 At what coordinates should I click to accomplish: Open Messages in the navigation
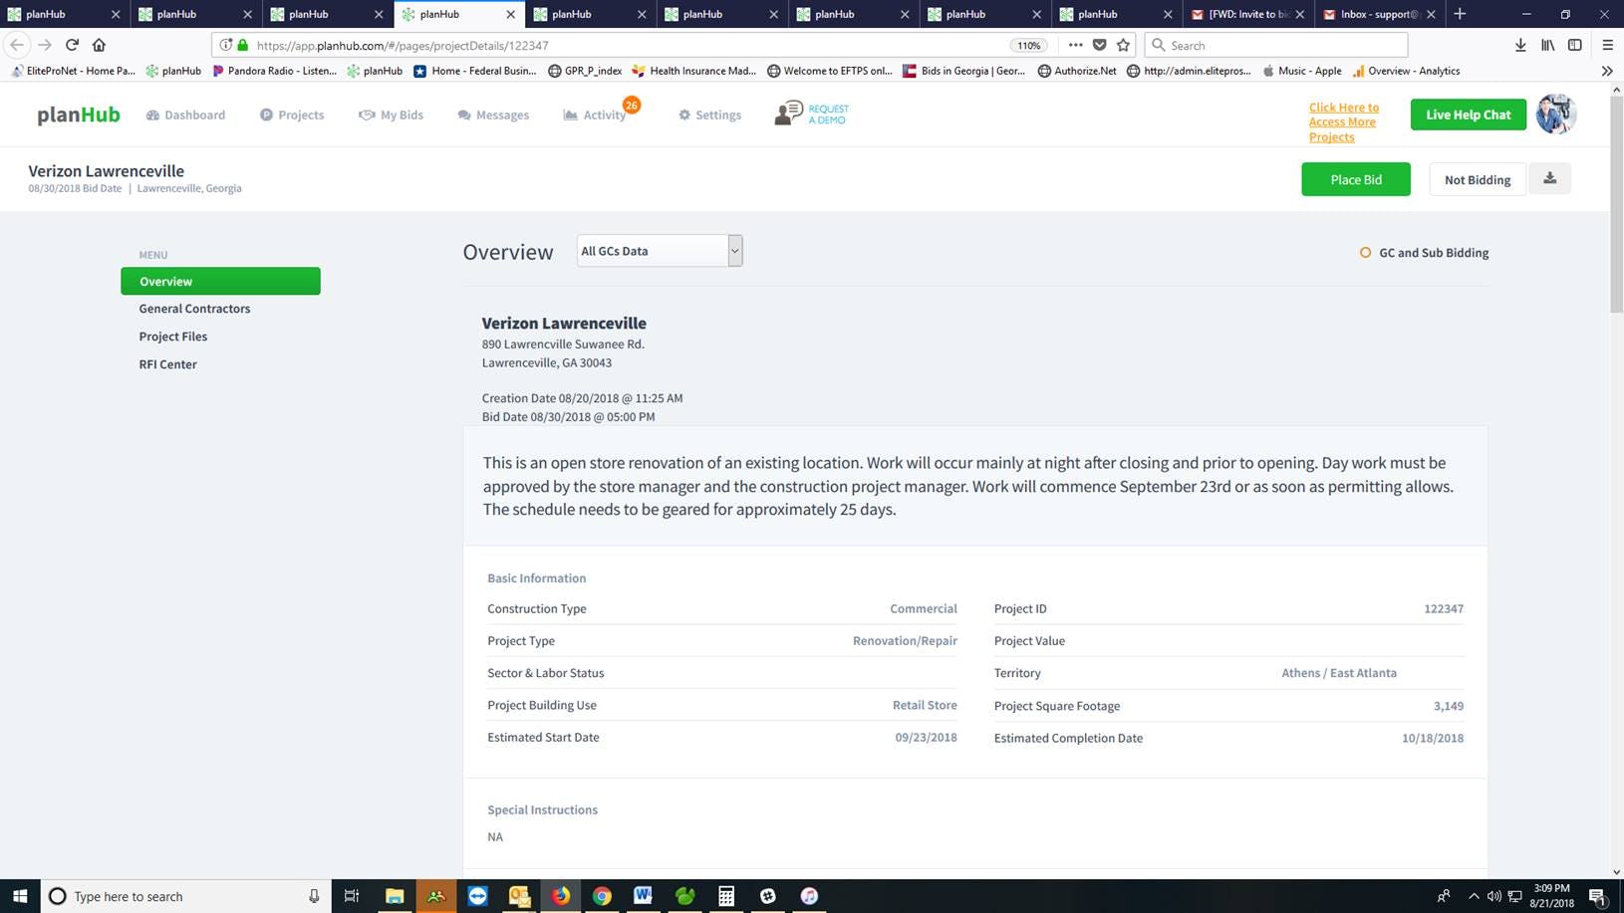493,114
